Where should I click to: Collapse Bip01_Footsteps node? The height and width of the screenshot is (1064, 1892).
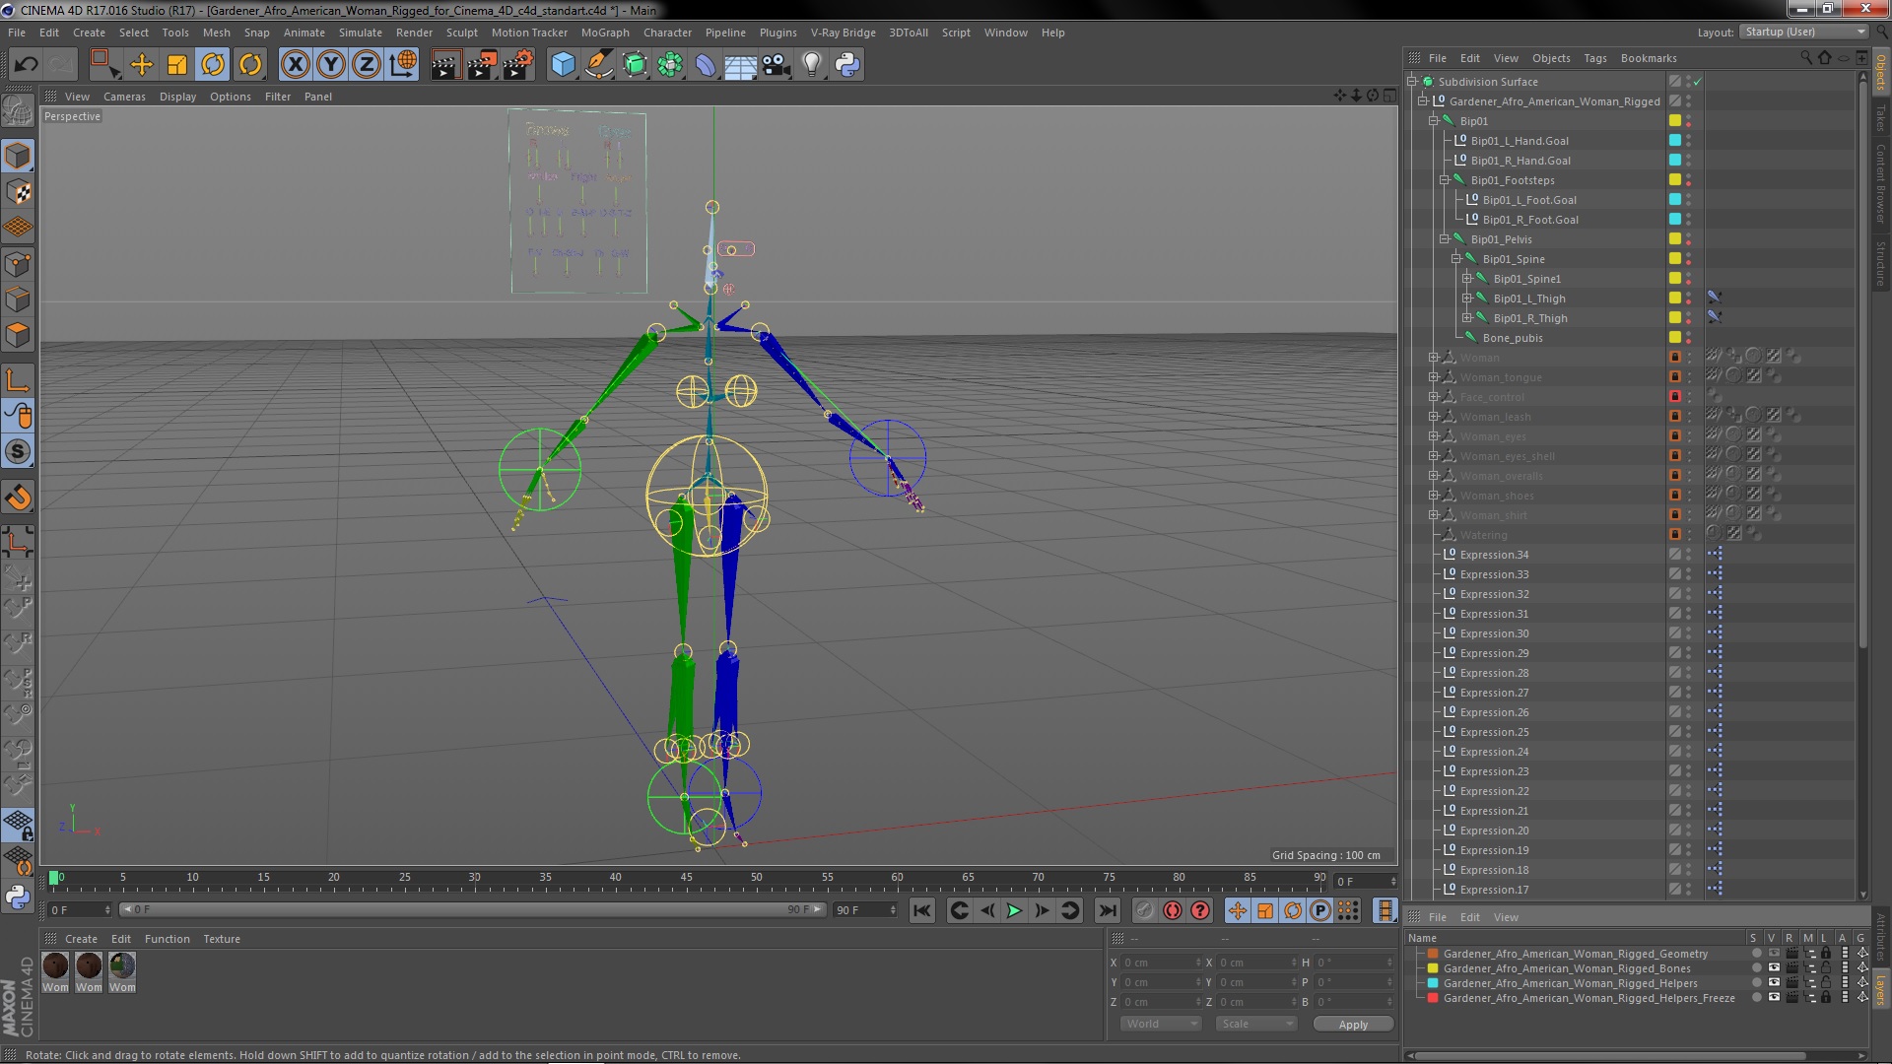pos(1445,180)
